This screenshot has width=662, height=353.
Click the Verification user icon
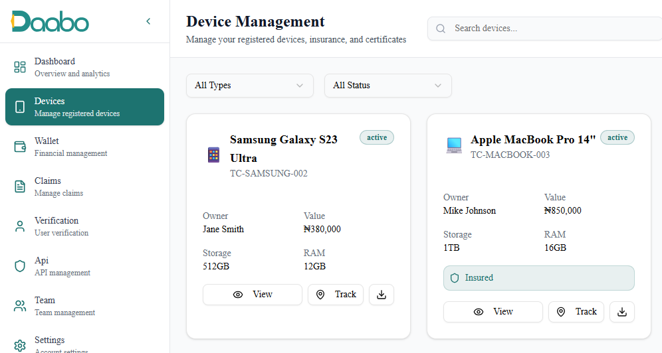click(x=20, y=226)
